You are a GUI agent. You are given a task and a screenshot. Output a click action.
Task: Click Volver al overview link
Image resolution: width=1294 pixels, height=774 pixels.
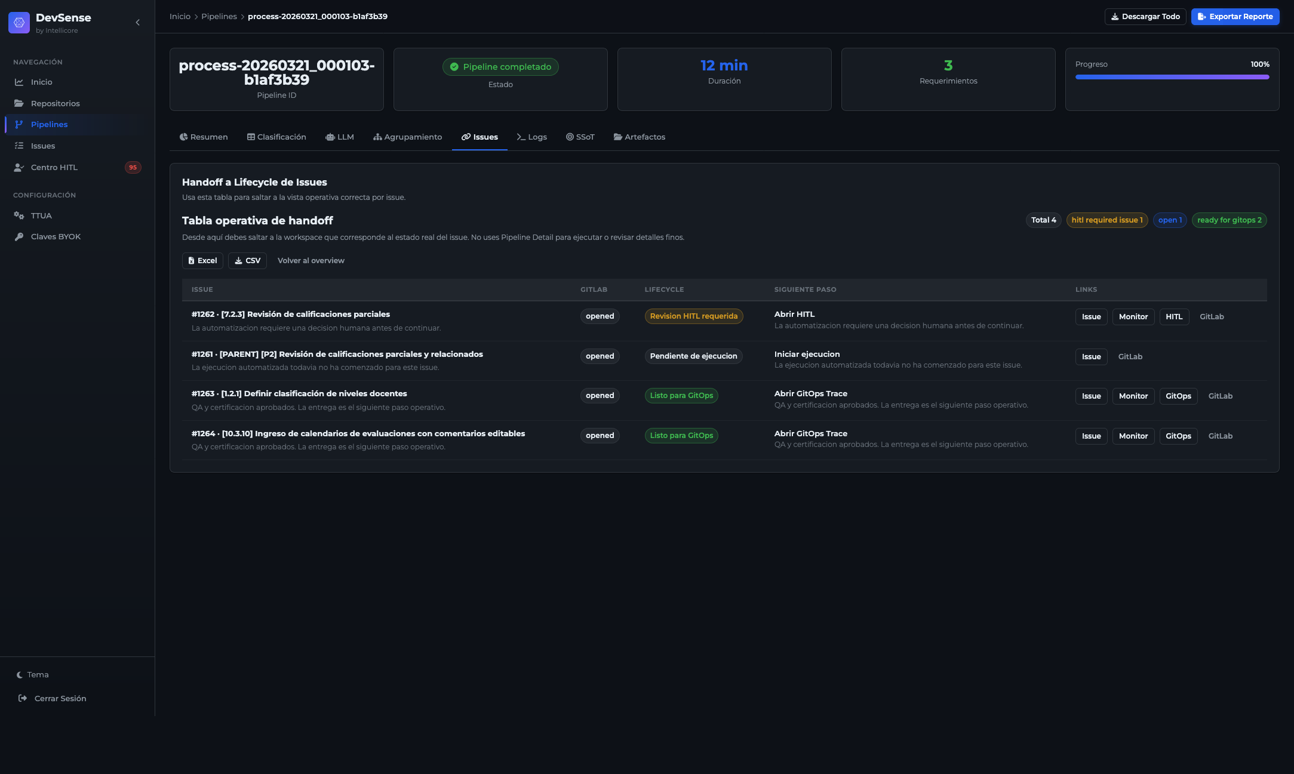click(x=311, y=261)
